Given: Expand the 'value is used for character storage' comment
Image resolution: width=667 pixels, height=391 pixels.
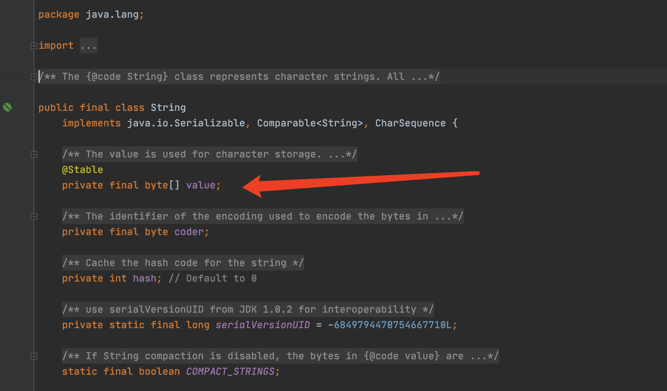Looking at the screenshot, I should tap(34, 154).
